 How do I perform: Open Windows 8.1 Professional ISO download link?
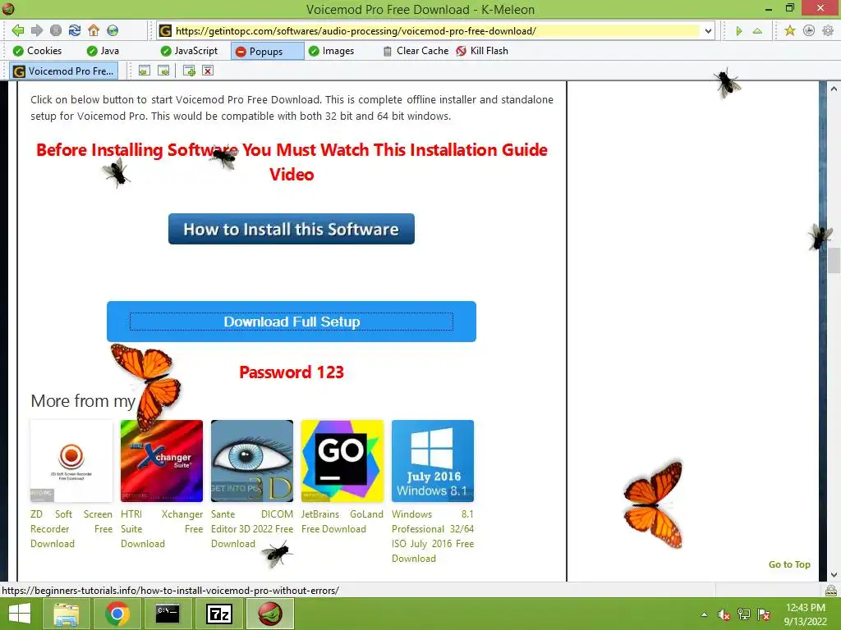(433, 536)
